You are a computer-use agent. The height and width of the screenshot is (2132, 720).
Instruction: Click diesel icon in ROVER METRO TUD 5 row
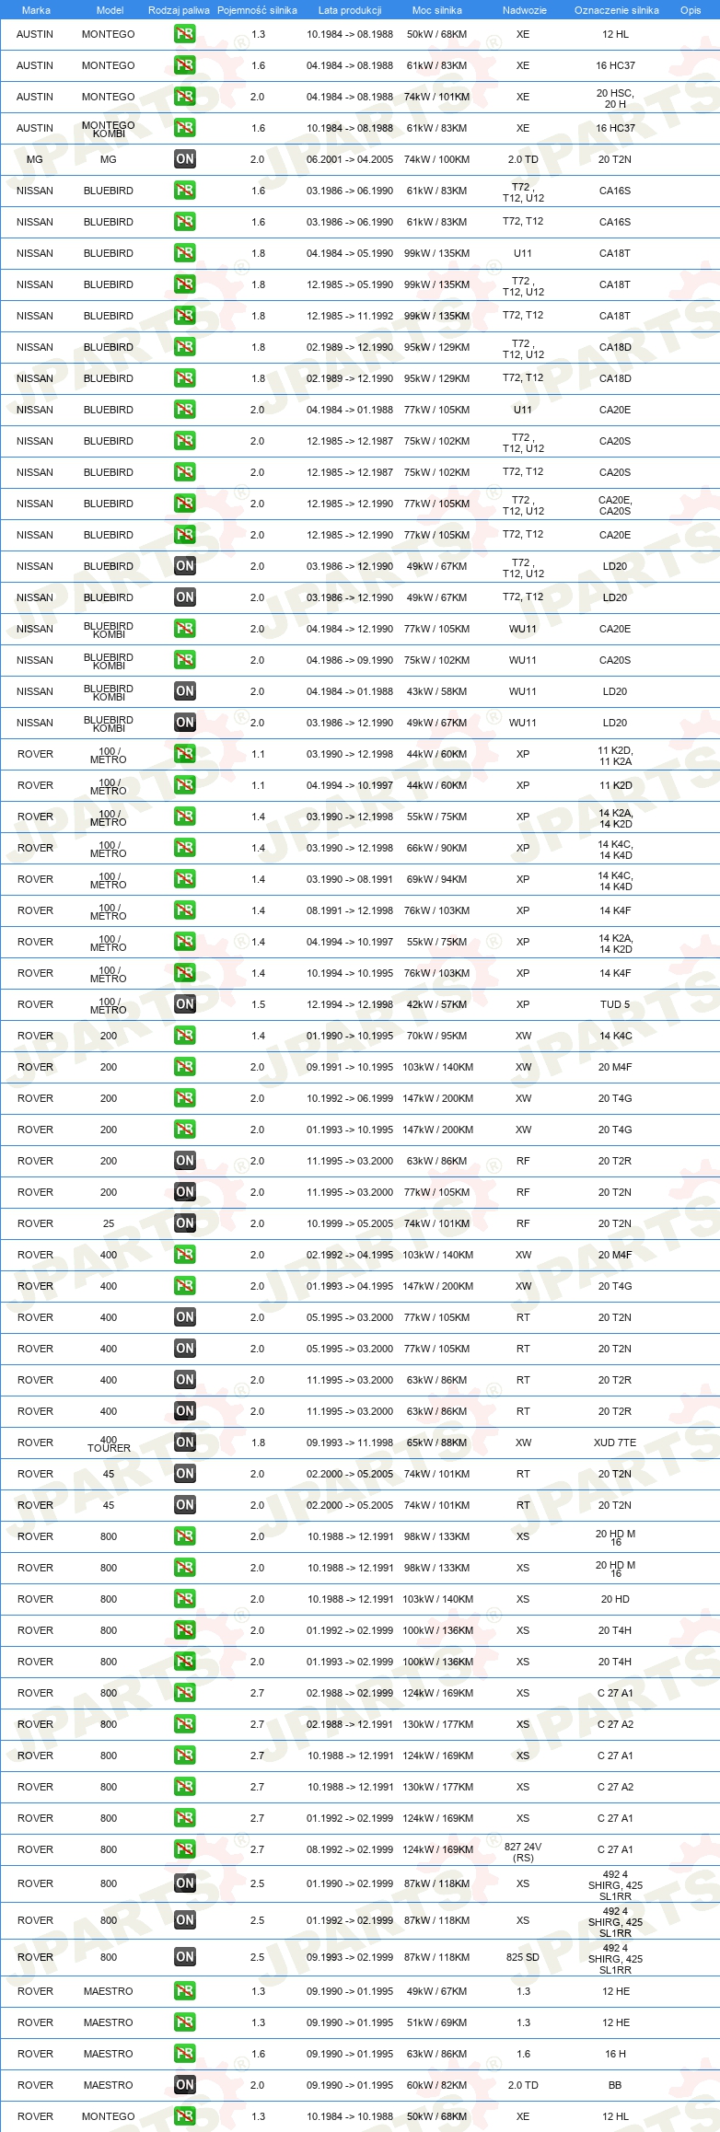coord(185,1004)
